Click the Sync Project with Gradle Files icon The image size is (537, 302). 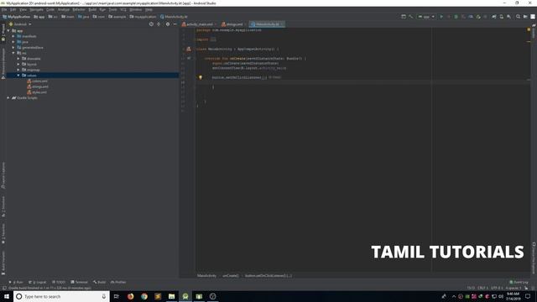pyautogui.click(x=494, y=17)
